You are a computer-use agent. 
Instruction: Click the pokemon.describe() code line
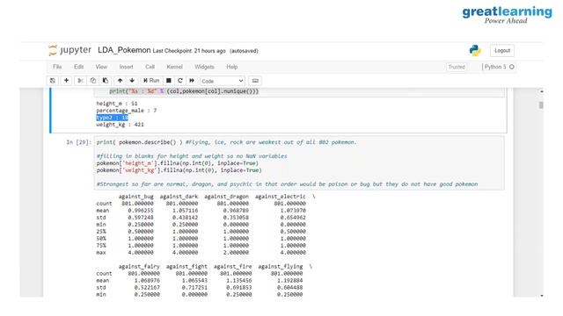[226, 142]
